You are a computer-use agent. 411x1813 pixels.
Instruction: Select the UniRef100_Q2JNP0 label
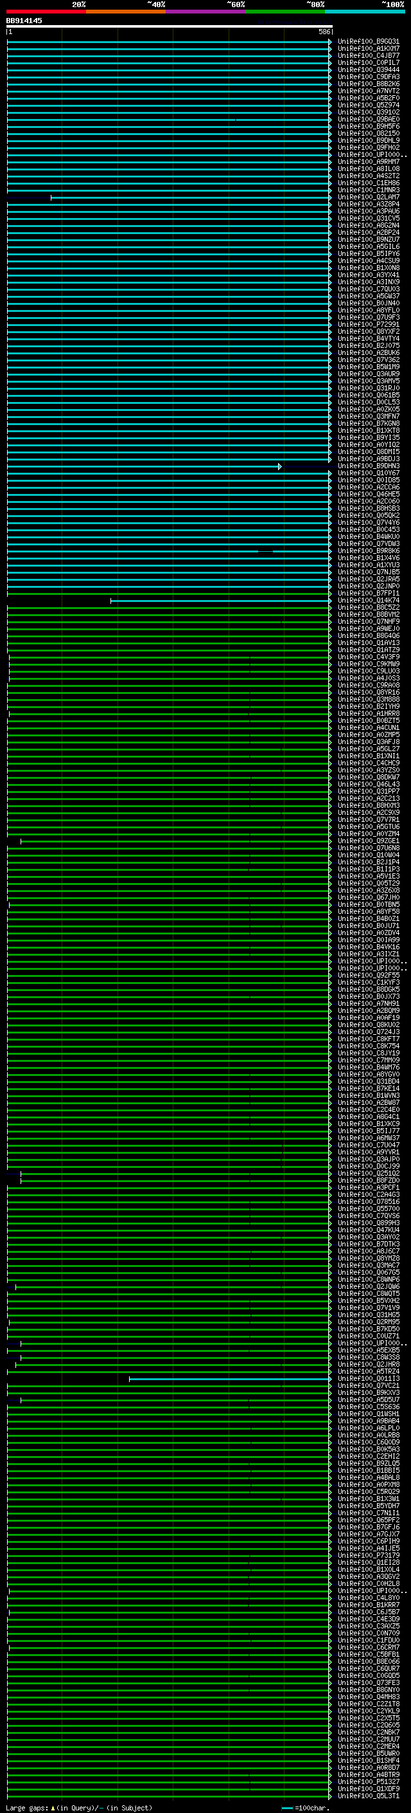369,587
